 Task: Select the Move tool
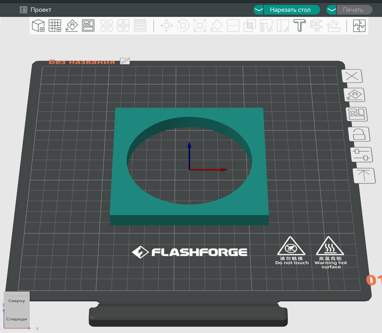tap(166, 26)
